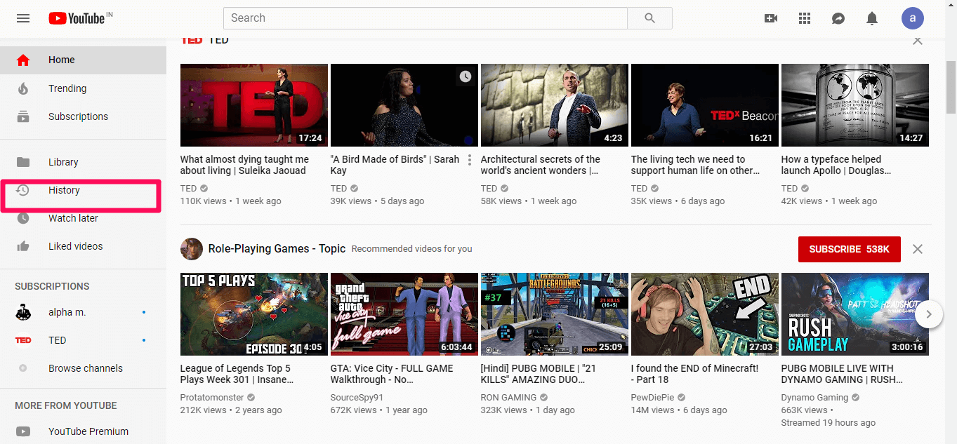
Task: Toggle Watch later clock on Sarah Kay video
Action: 466,76
